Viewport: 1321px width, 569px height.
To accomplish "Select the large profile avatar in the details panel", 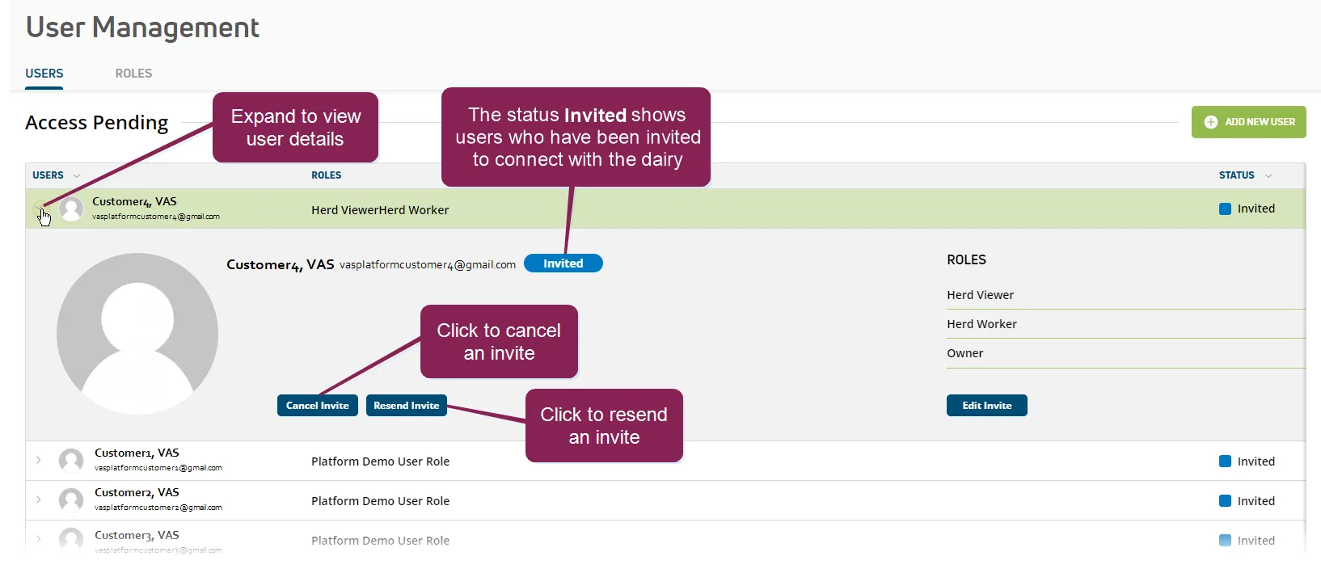I will pyautogui.click(x=137, y=334).
